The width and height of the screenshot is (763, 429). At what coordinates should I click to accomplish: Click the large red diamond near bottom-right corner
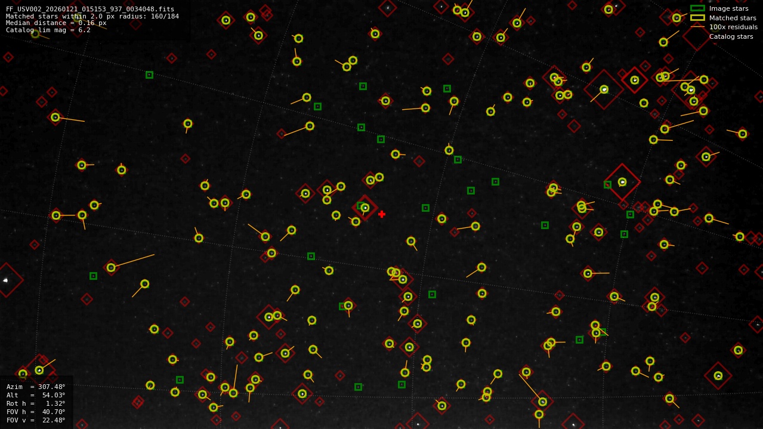pos(718,376)
